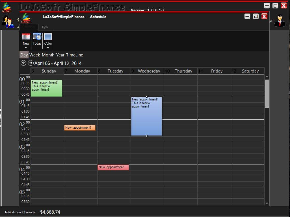Click the Saturday column header
The width and height of the screenshot is (290, 217).
pyautogui.click(x=248, y=71)
